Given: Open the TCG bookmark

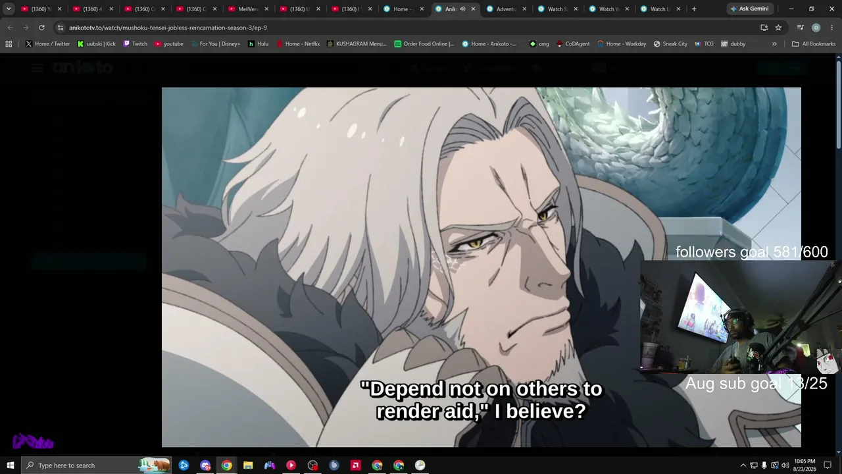Looking at the screenshot, I should [703, 44].
